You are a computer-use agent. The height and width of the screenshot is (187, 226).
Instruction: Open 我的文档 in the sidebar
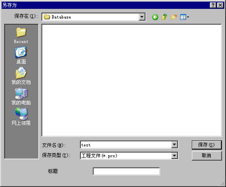coord(21,76)
